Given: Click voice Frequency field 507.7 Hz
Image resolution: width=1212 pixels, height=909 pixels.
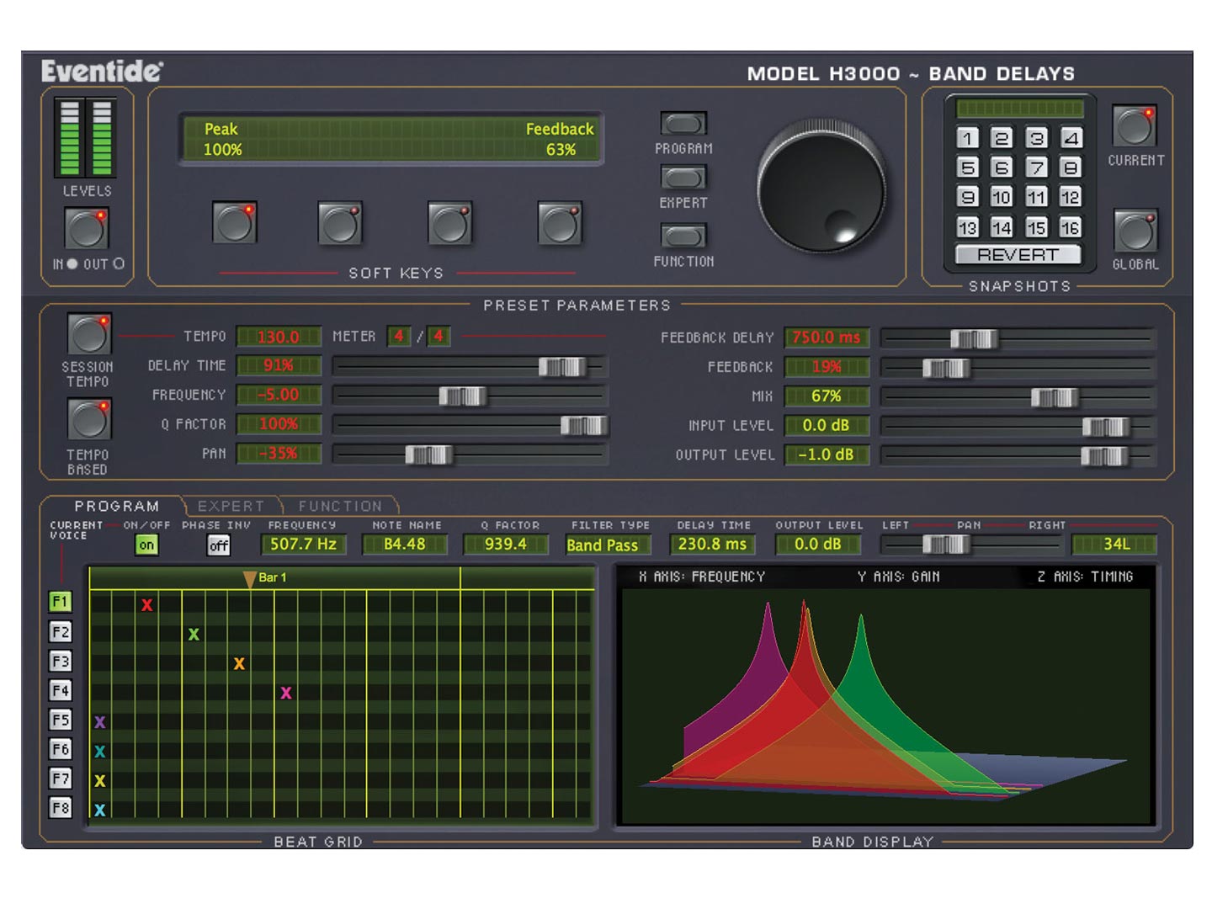Looking at the screenshot, I should 303,545.
